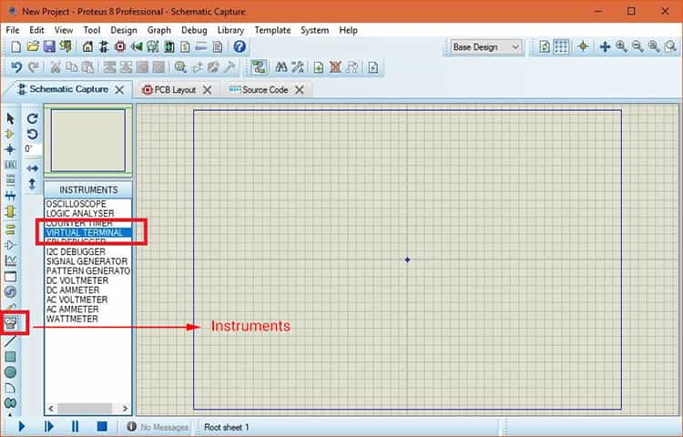Open Terminals Mode in the left toolbar
Viewport: 683px width, 437px height.
coord(10,229)
